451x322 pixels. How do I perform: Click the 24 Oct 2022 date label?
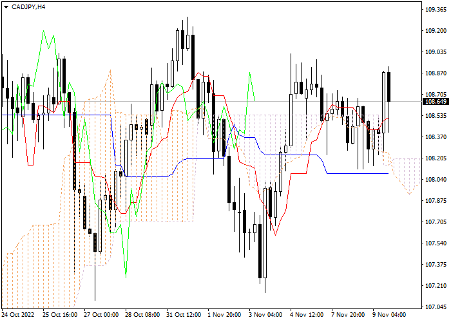[18, 315]
